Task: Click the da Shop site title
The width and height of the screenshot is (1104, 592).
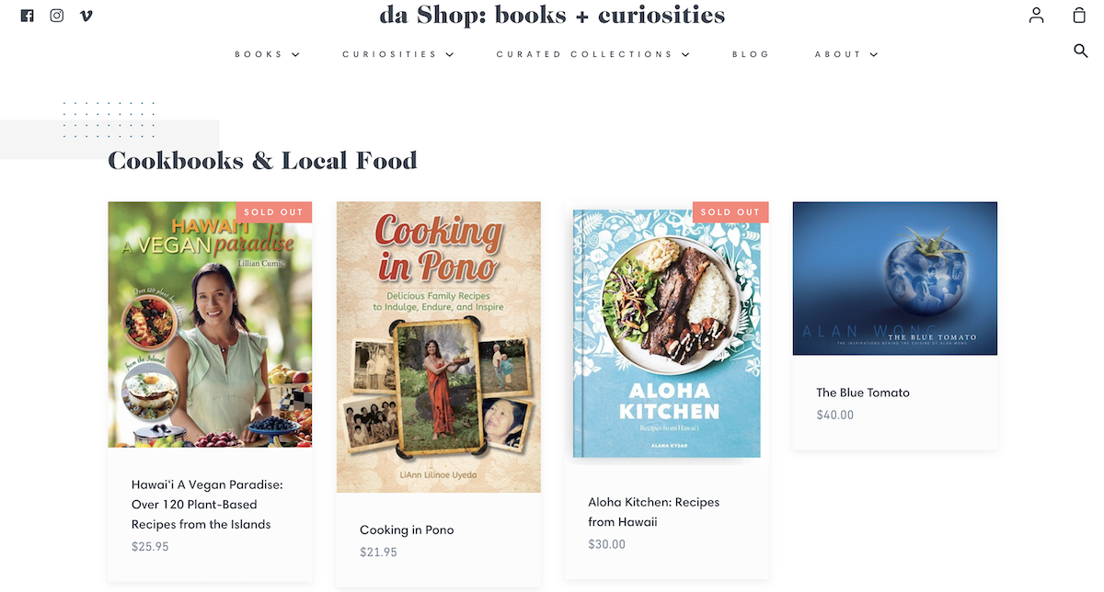Action: [552, 16]
